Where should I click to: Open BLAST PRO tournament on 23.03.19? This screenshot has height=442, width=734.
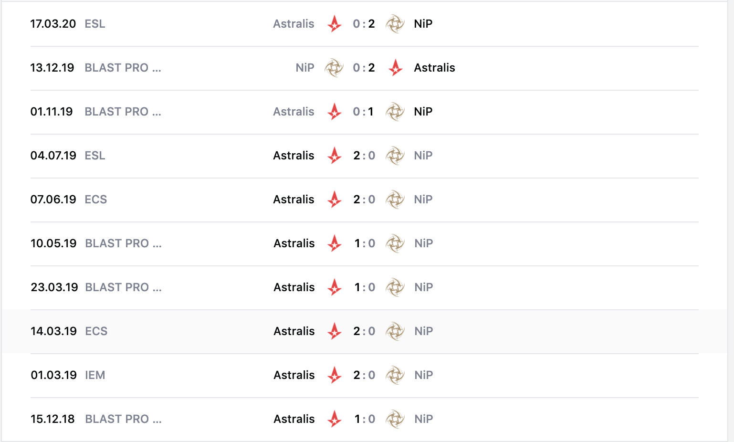pos(123,287)
